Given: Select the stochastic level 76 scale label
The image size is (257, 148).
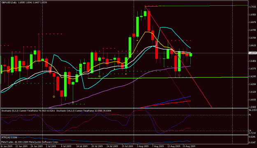Looking at the screenshot, I should (250, 115).
